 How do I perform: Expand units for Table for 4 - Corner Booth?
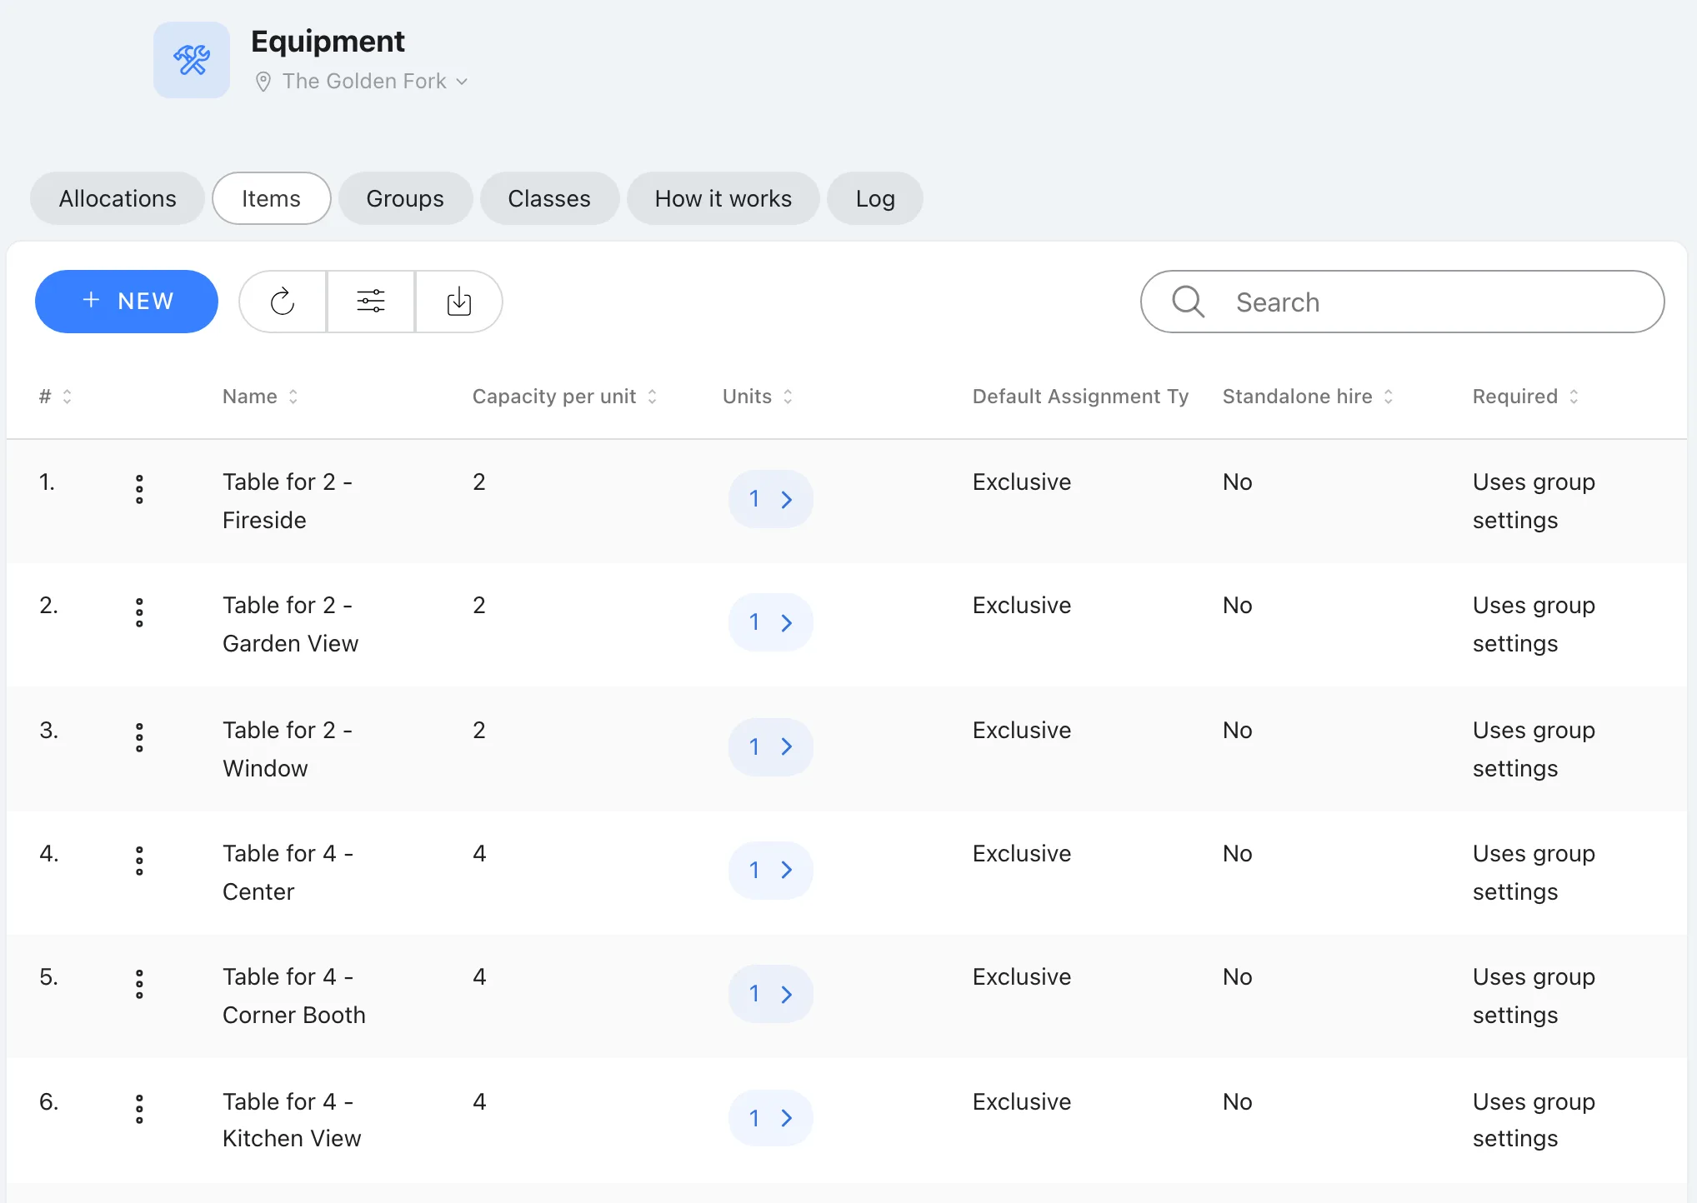(x=771, y=994)
